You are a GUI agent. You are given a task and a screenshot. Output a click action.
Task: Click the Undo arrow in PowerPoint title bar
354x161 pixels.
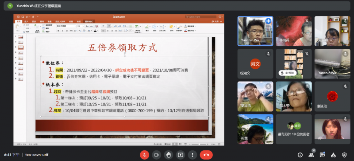27,17
